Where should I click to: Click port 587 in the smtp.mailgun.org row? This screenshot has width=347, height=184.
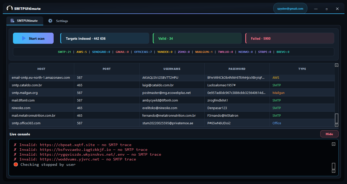[x=107, y=93]
